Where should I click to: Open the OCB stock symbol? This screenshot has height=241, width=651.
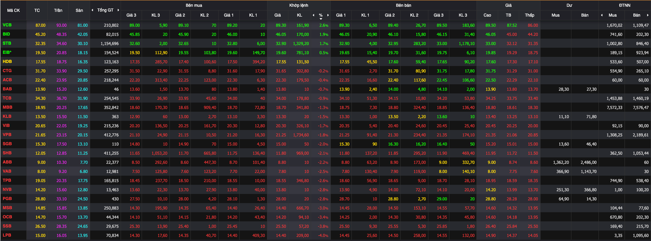pos(7,217)
